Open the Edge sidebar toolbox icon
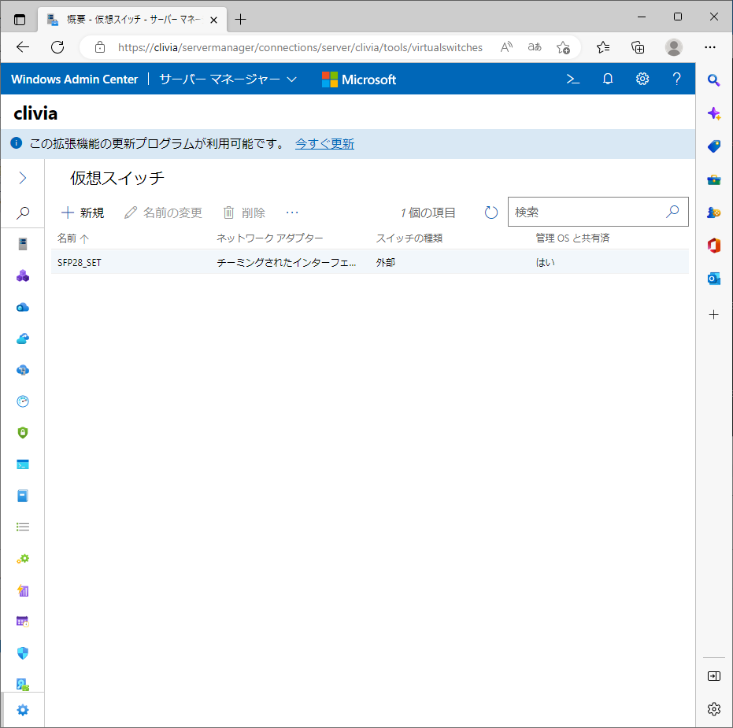 pos(713,180)
